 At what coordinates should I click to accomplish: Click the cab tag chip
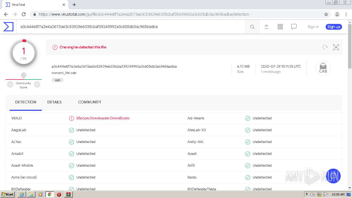(57, 80)
